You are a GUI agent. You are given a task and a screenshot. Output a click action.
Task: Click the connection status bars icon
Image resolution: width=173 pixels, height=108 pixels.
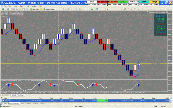(x=155, y=106)
